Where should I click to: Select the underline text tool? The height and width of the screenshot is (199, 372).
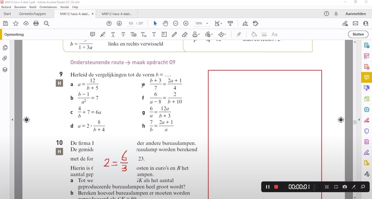click(113, 34)
